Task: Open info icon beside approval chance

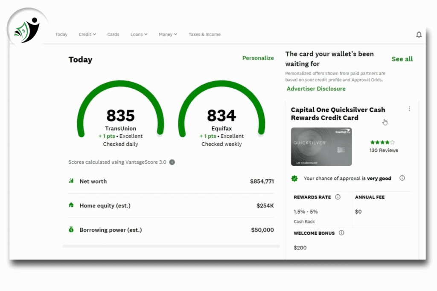Action: coord(402,178)
